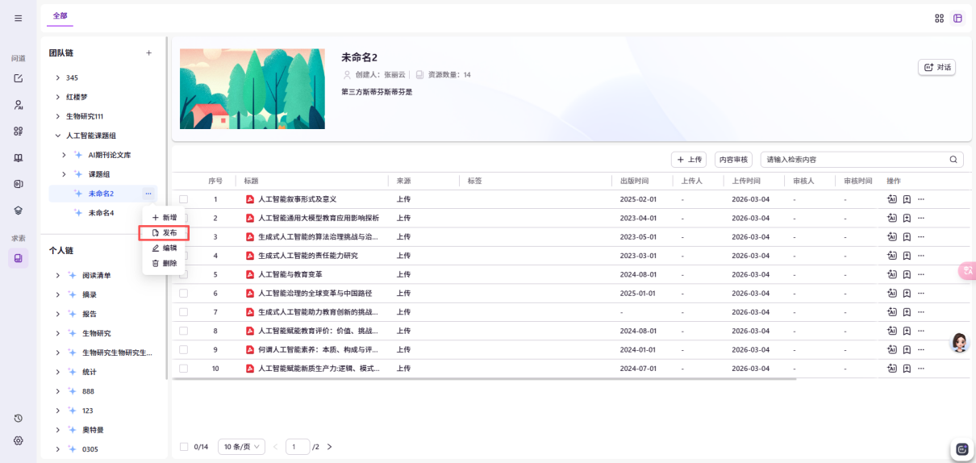Open the apps grid icon in sidebar

[x=18, y=131]
